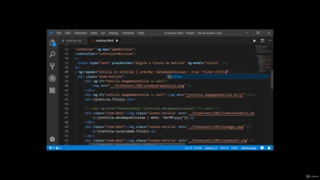The image size is (320, 180).
Task: Open the Go menu
Action: click(x=103, y=33)
